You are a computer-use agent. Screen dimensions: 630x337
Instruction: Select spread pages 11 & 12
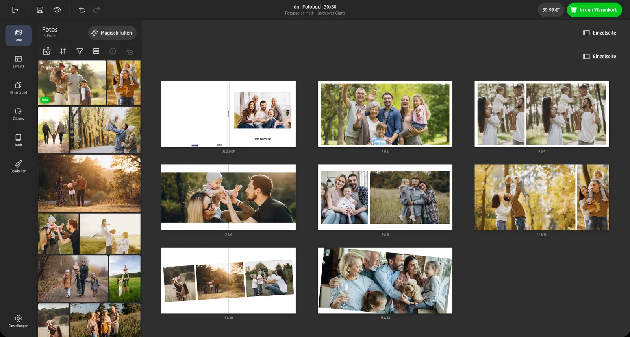point(542,197)
